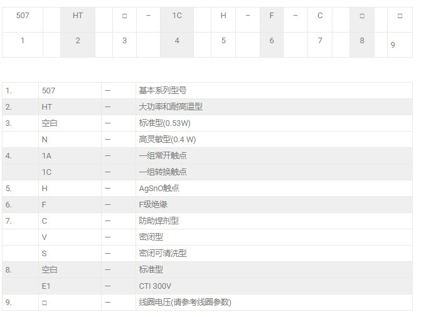Select the '高灵敏型(0.4 W)' row text
The image size is (421, 317).
[x=167, y=140]
